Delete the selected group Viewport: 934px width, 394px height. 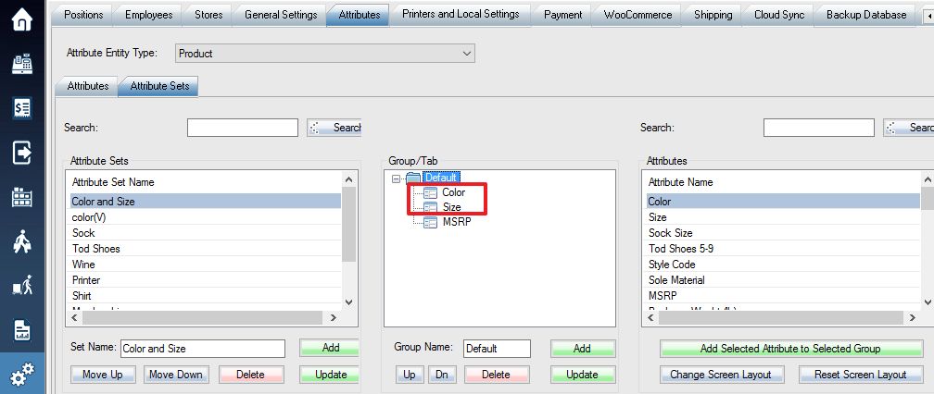click(497, 375)
